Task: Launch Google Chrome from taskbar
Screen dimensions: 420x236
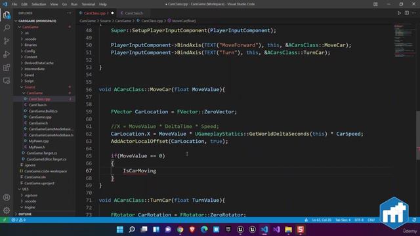Action: click(180, 229)
